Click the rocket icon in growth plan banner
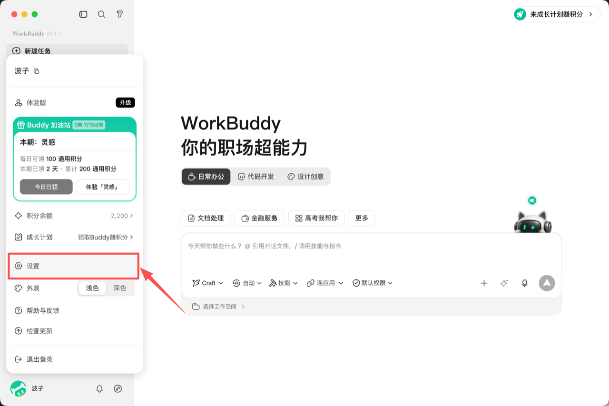 click(x=520, y=14)
